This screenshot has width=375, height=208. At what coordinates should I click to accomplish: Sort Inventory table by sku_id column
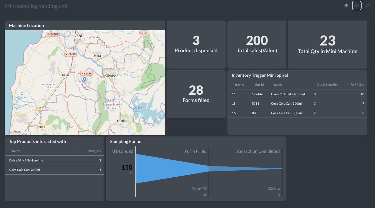coord(259,85)
